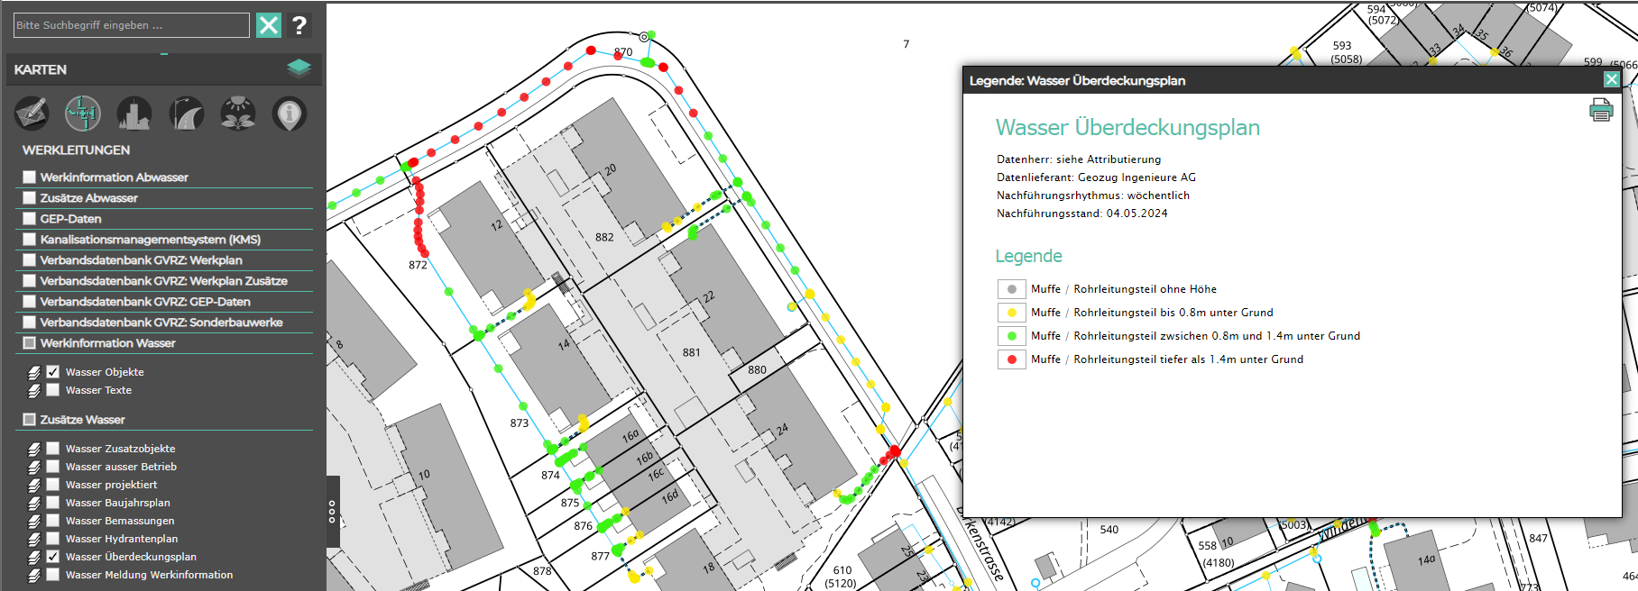Toggle the Werkinformation Abwasser group checkbox

click(30, 177)
